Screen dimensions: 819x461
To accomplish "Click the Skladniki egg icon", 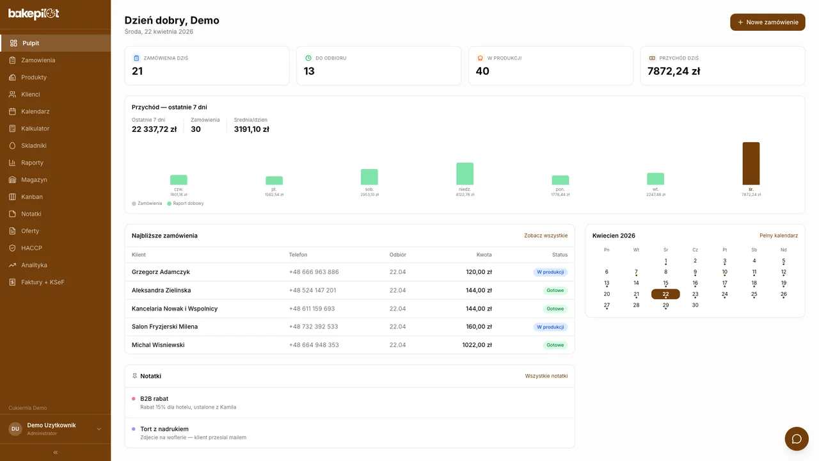I will coord(12,145).
